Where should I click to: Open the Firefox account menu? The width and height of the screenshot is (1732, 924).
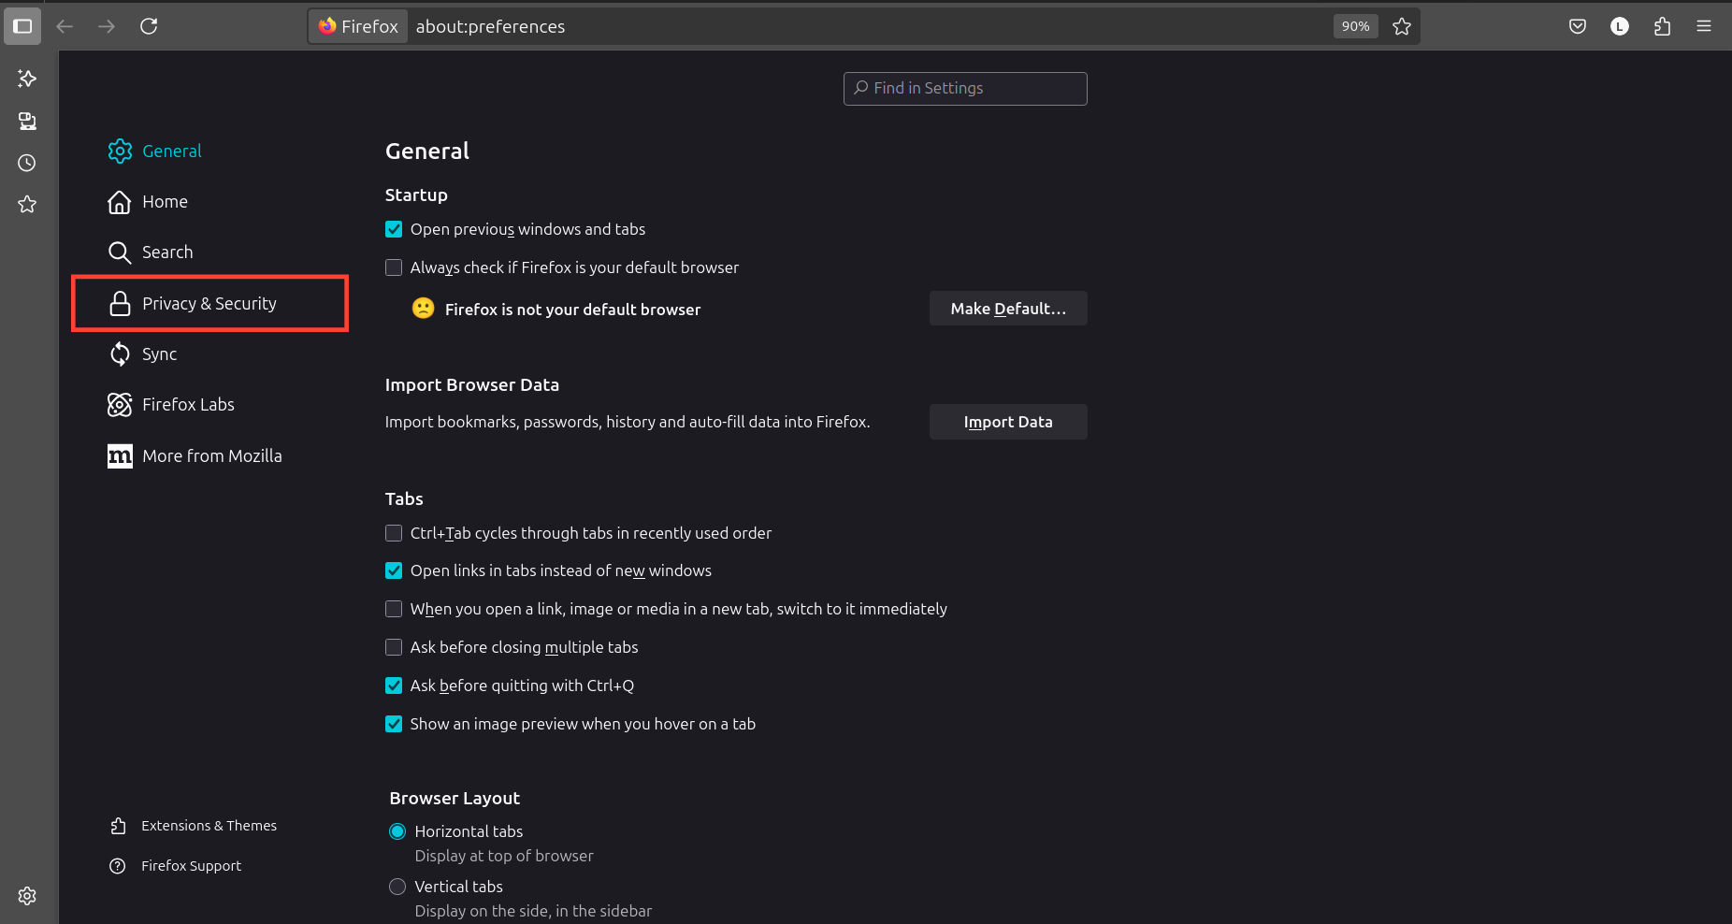(1620, 26)
